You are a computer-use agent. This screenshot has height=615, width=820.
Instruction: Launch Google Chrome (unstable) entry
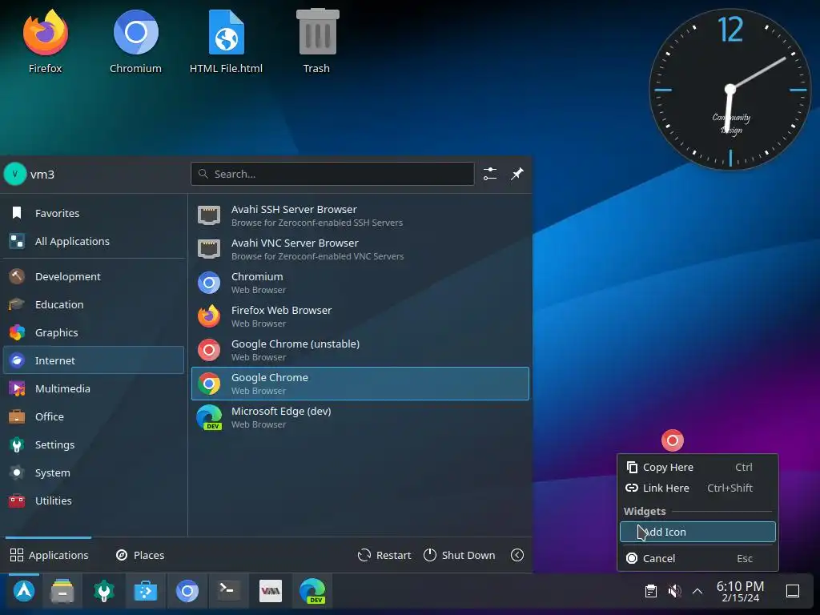coord(360,350)
